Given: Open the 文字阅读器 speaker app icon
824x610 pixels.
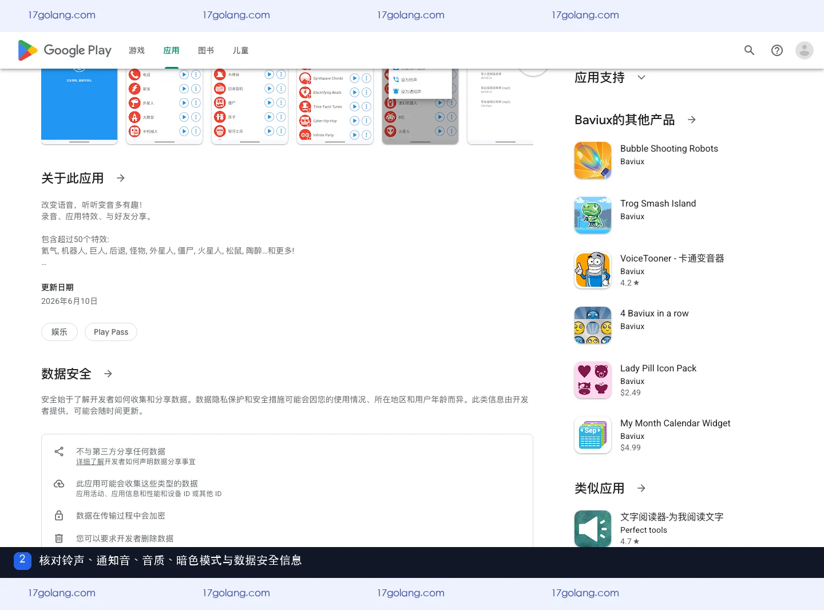Looking at the screenshot, I should [x=593, y=529].
